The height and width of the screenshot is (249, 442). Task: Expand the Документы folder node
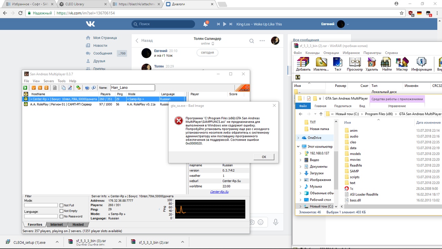tap(300, 167)
